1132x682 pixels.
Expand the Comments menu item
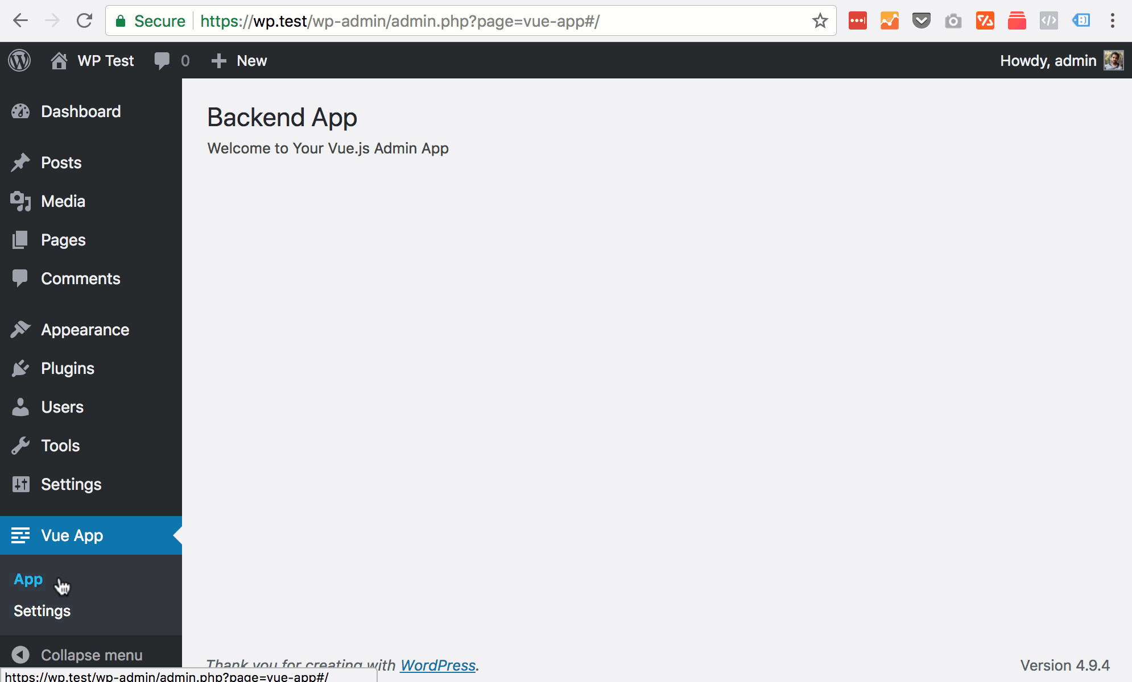click(x=80, y=279)
